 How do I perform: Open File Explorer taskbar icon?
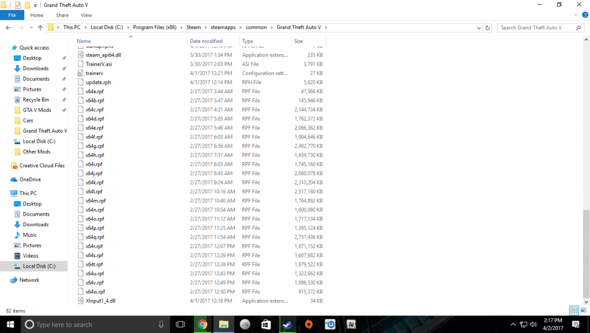click(x=224, y=324)
